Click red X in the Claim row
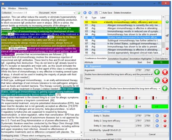Screen dimensions: 172x140 pos(165,80)
